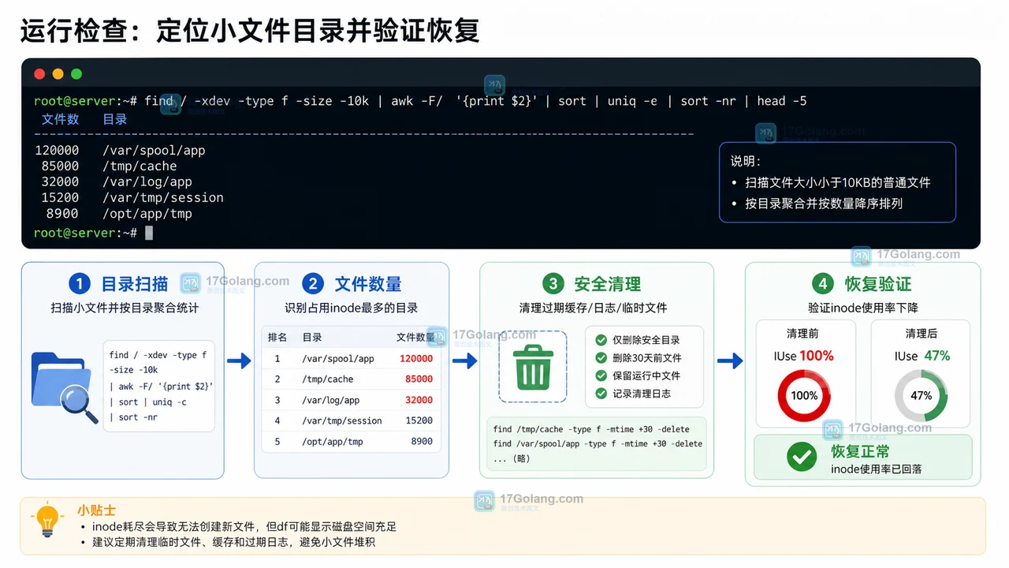Click the terminal row with 15200 /var/tmp/session
This screenshot has width=1009, height=568.
coord(132,197)
